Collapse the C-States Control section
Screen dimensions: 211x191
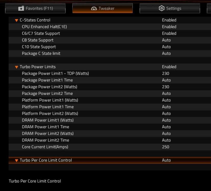(17, 20)
